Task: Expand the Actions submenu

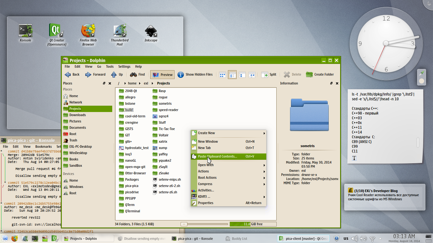Action: (228, 171)
